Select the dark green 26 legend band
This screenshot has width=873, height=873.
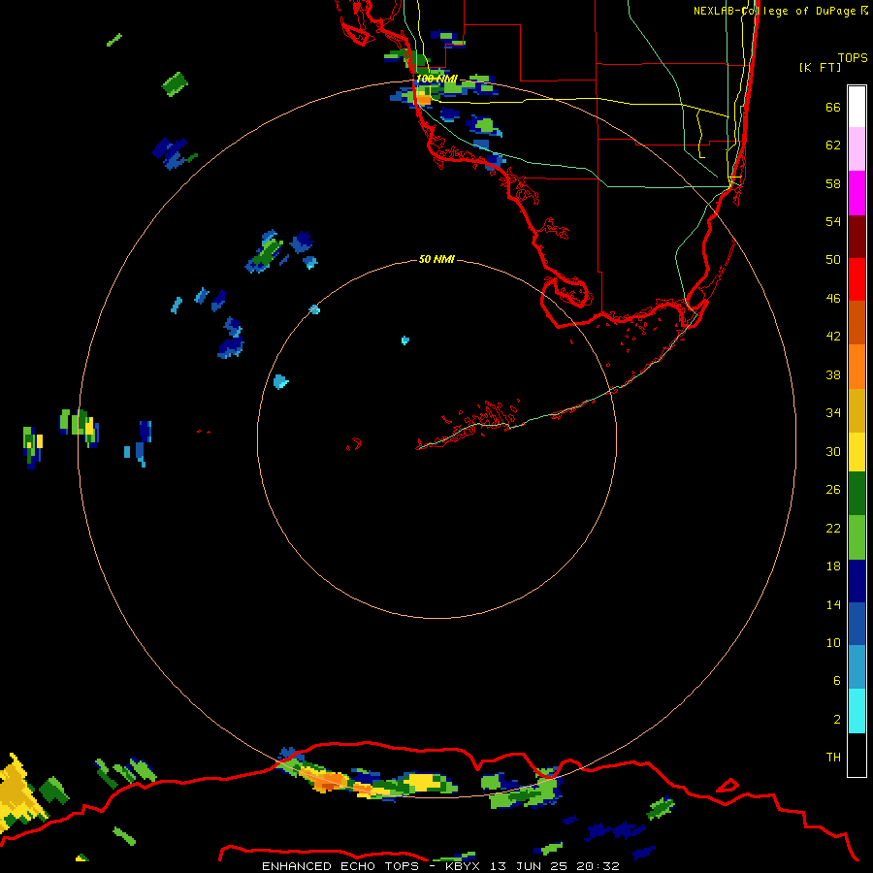coord(857,494)
